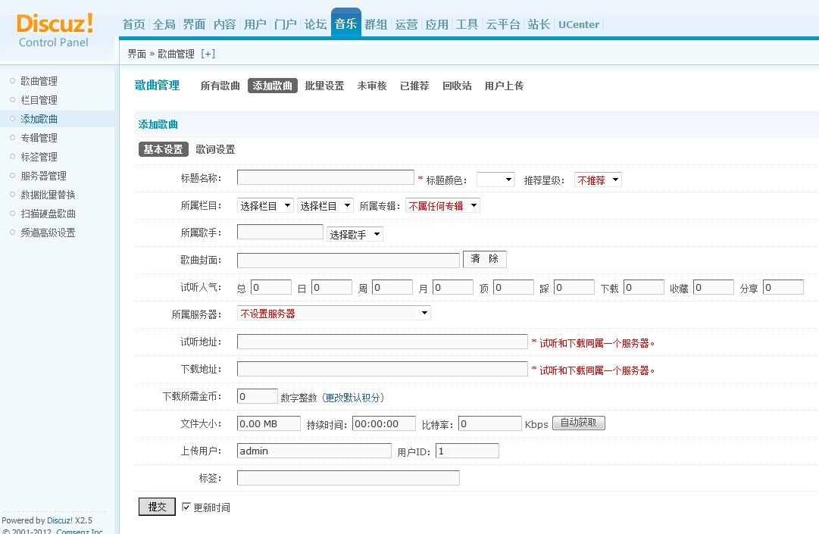Screen dimensions: 819x534
Task: Toggle the 更新时间 checkbox
Action: point(186,507)
